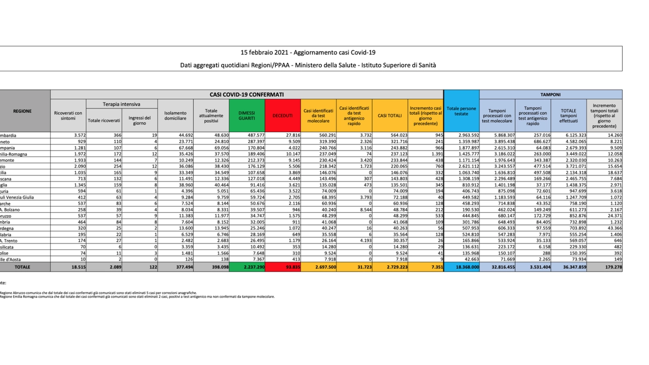Click the 'A. Bolzano' row label
649x365 pixels.
10,210
